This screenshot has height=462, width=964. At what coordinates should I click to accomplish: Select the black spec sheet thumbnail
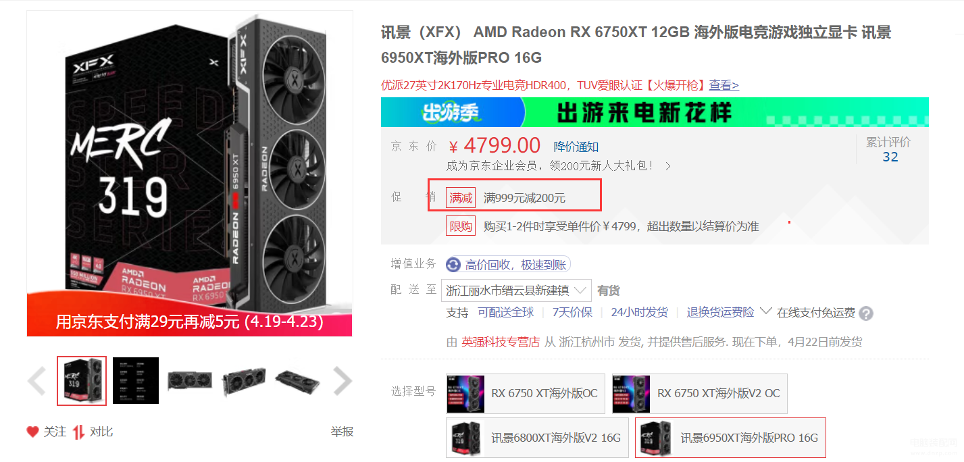coord(136,381)
